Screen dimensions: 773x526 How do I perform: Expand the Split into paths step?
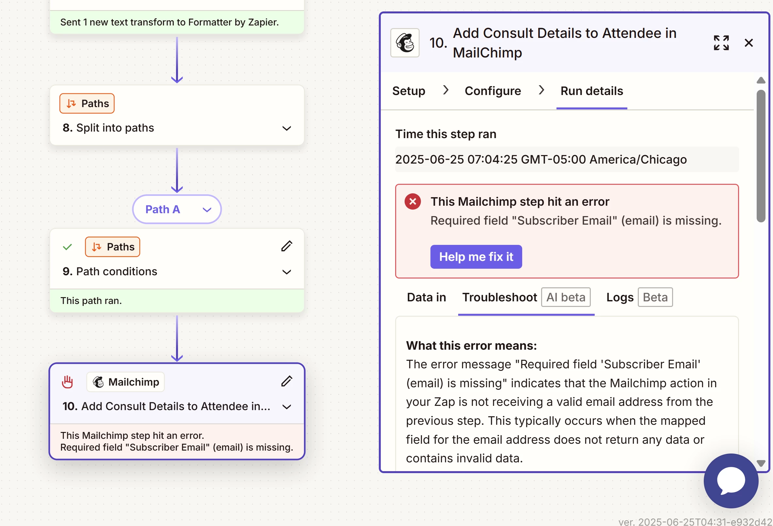[286, 128]
